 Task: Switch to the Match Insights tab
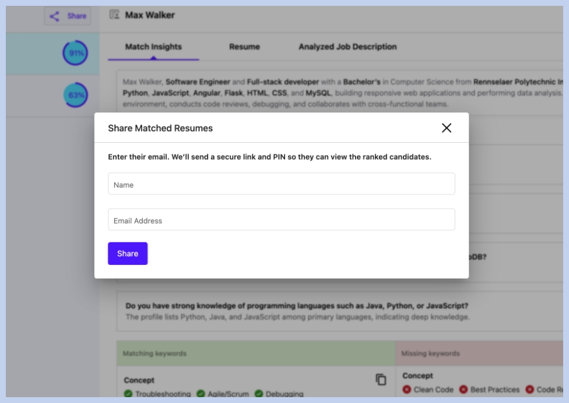tap(153, 47)
